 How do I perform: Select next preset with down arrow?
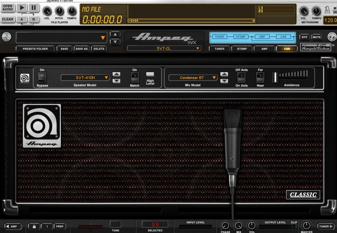coord(115,42)
